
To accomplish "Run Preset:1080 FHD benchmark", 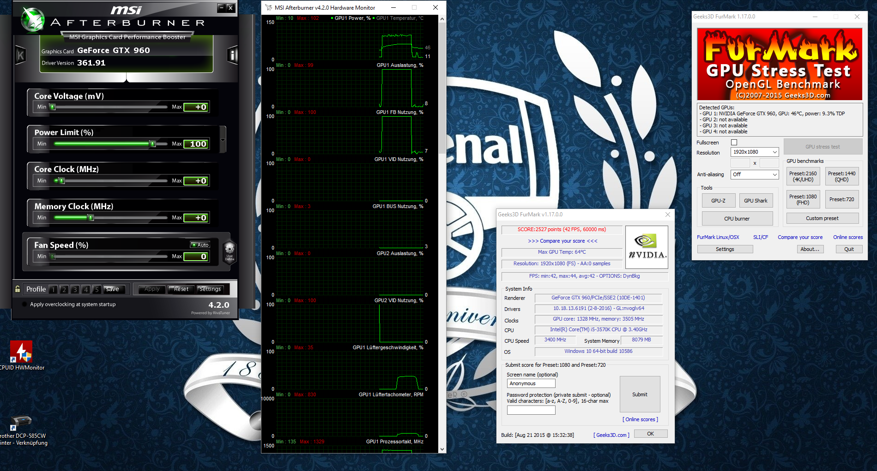I will click(803, 199).
